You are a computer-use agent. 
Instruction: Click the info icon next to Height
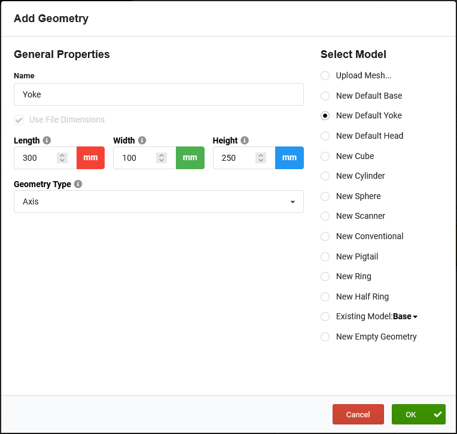[x=245, y=140]
